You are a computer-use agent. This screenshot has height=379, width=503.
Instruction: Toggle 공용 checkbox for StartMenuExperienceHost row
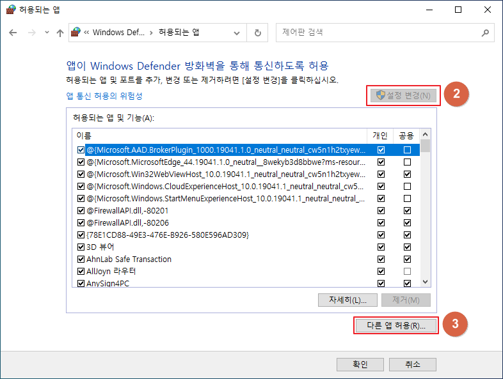coord(407,199)
